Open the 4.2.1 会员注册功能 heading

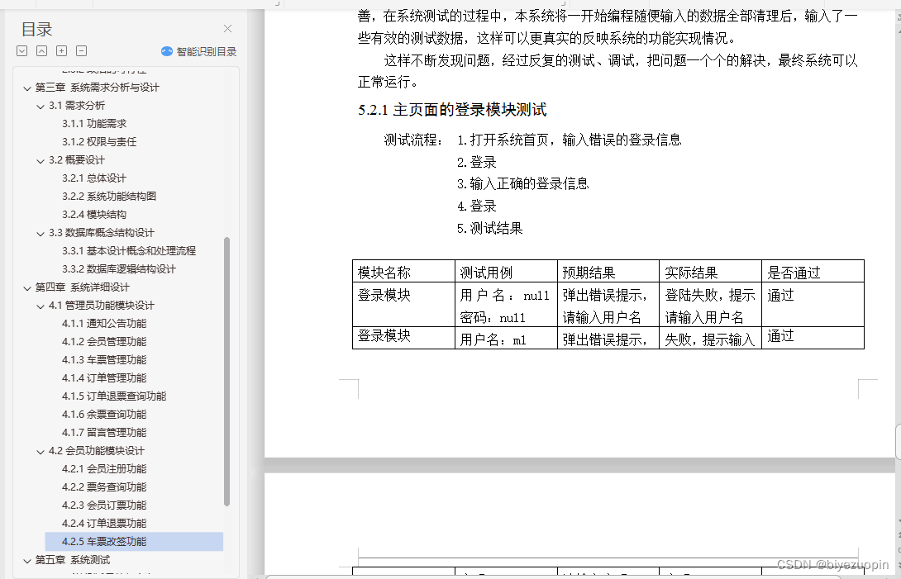pos(103,468)
